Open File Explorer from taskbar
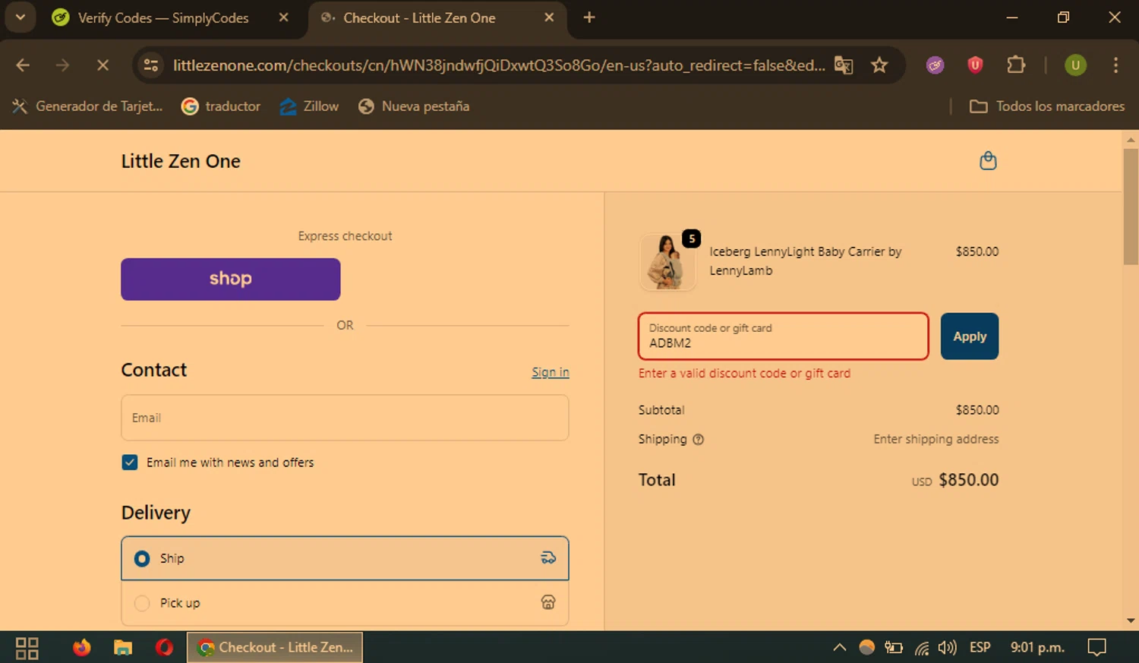1139x663 pixels. tap(123, 648)
